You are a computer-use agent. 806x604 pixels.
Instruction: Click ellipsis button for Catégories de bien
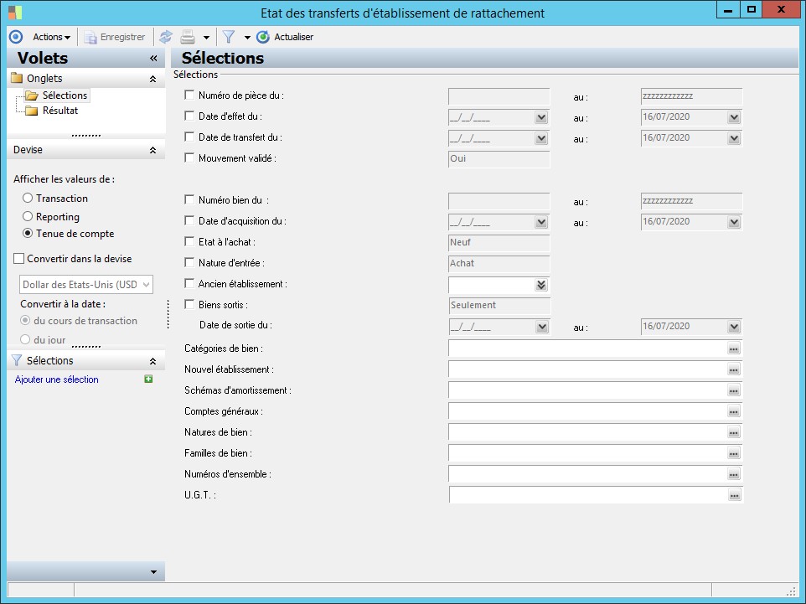[x=733, y=349]
